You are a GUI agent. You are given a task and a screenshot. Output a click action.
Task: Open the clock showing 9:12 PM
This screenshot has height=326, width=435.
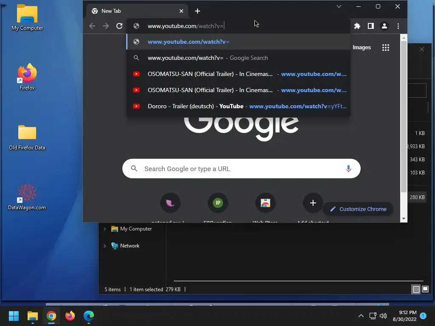pos(405,316)
